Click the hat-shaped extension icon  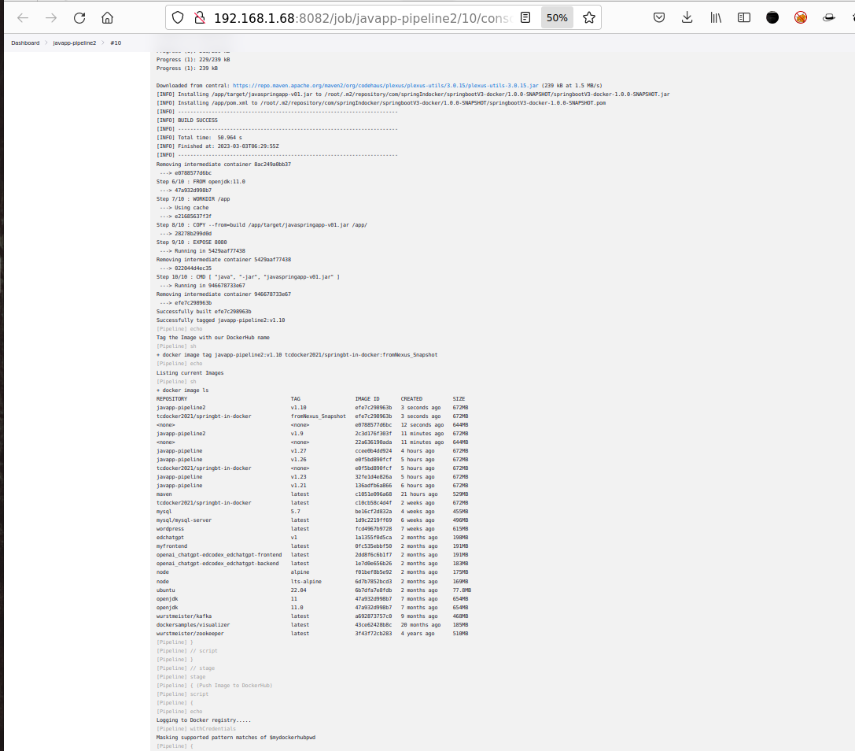coord(829,18)
